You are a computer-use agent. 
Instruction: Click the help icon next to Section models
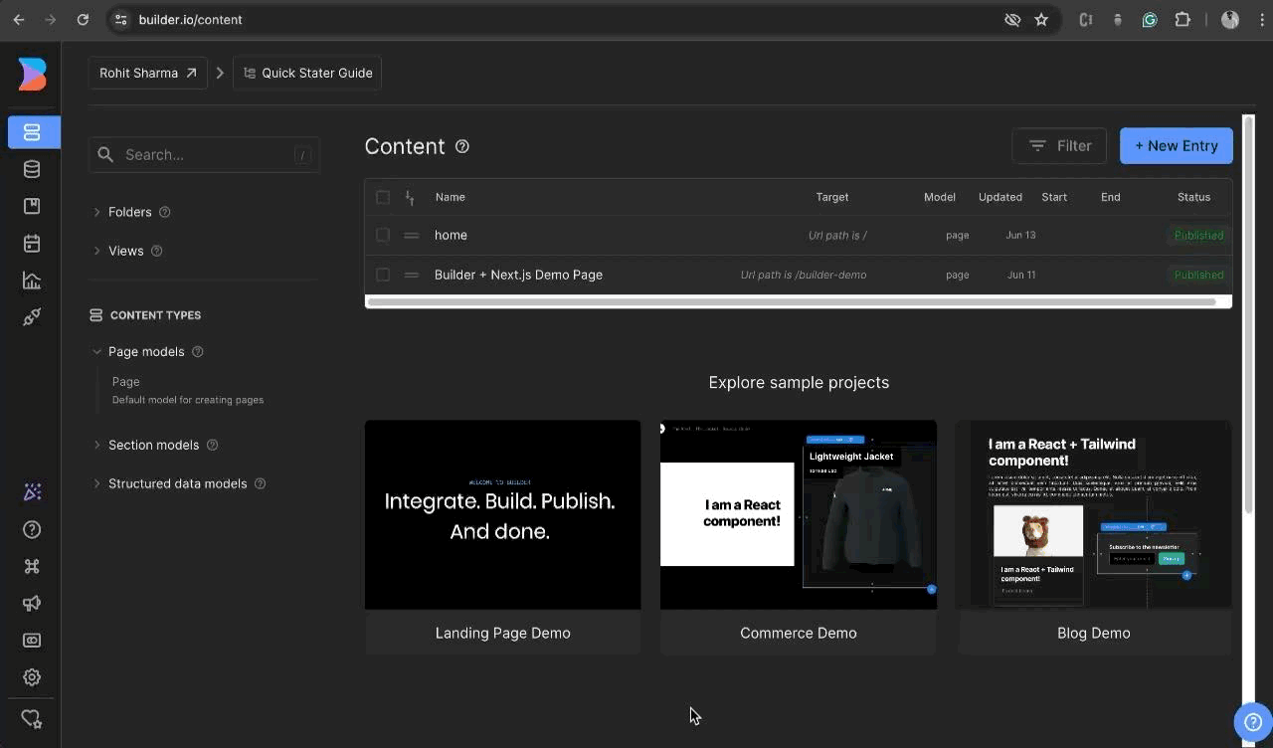[213, 445]
